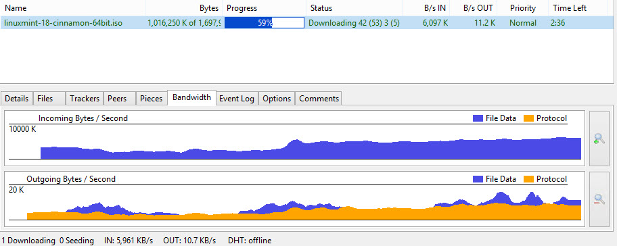Sort by the Progress column header
The width and height of the screenshot is (617, 246).
[x=265, y=8]
